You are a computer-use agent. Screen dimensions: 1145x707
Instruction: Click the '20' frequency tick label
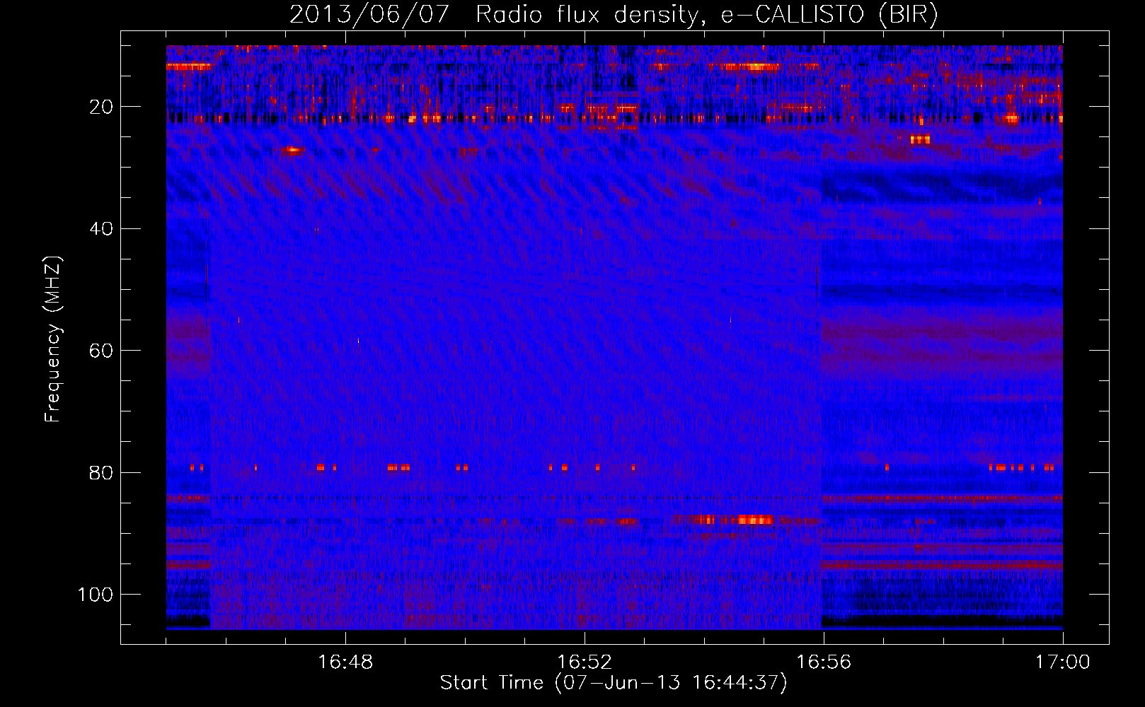tap(101, 107)
